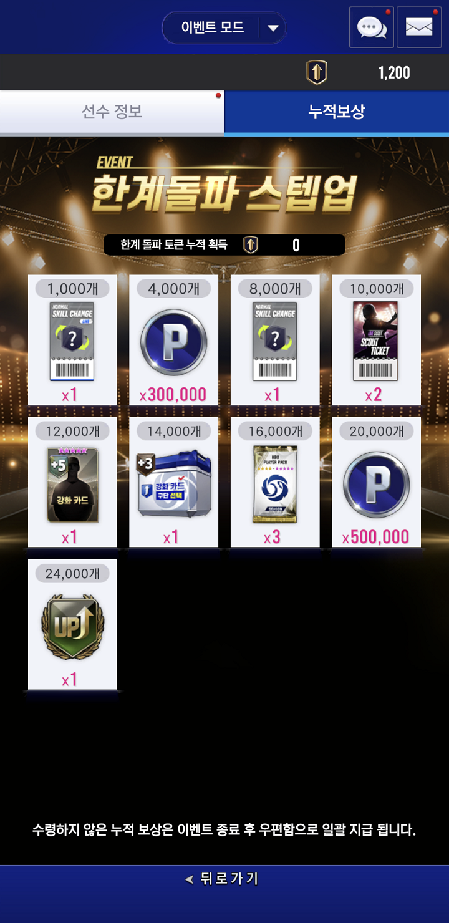Switch to the 선수 정보 tab
The height and width of the screenshot is (923, 449).
pos(112,112)
